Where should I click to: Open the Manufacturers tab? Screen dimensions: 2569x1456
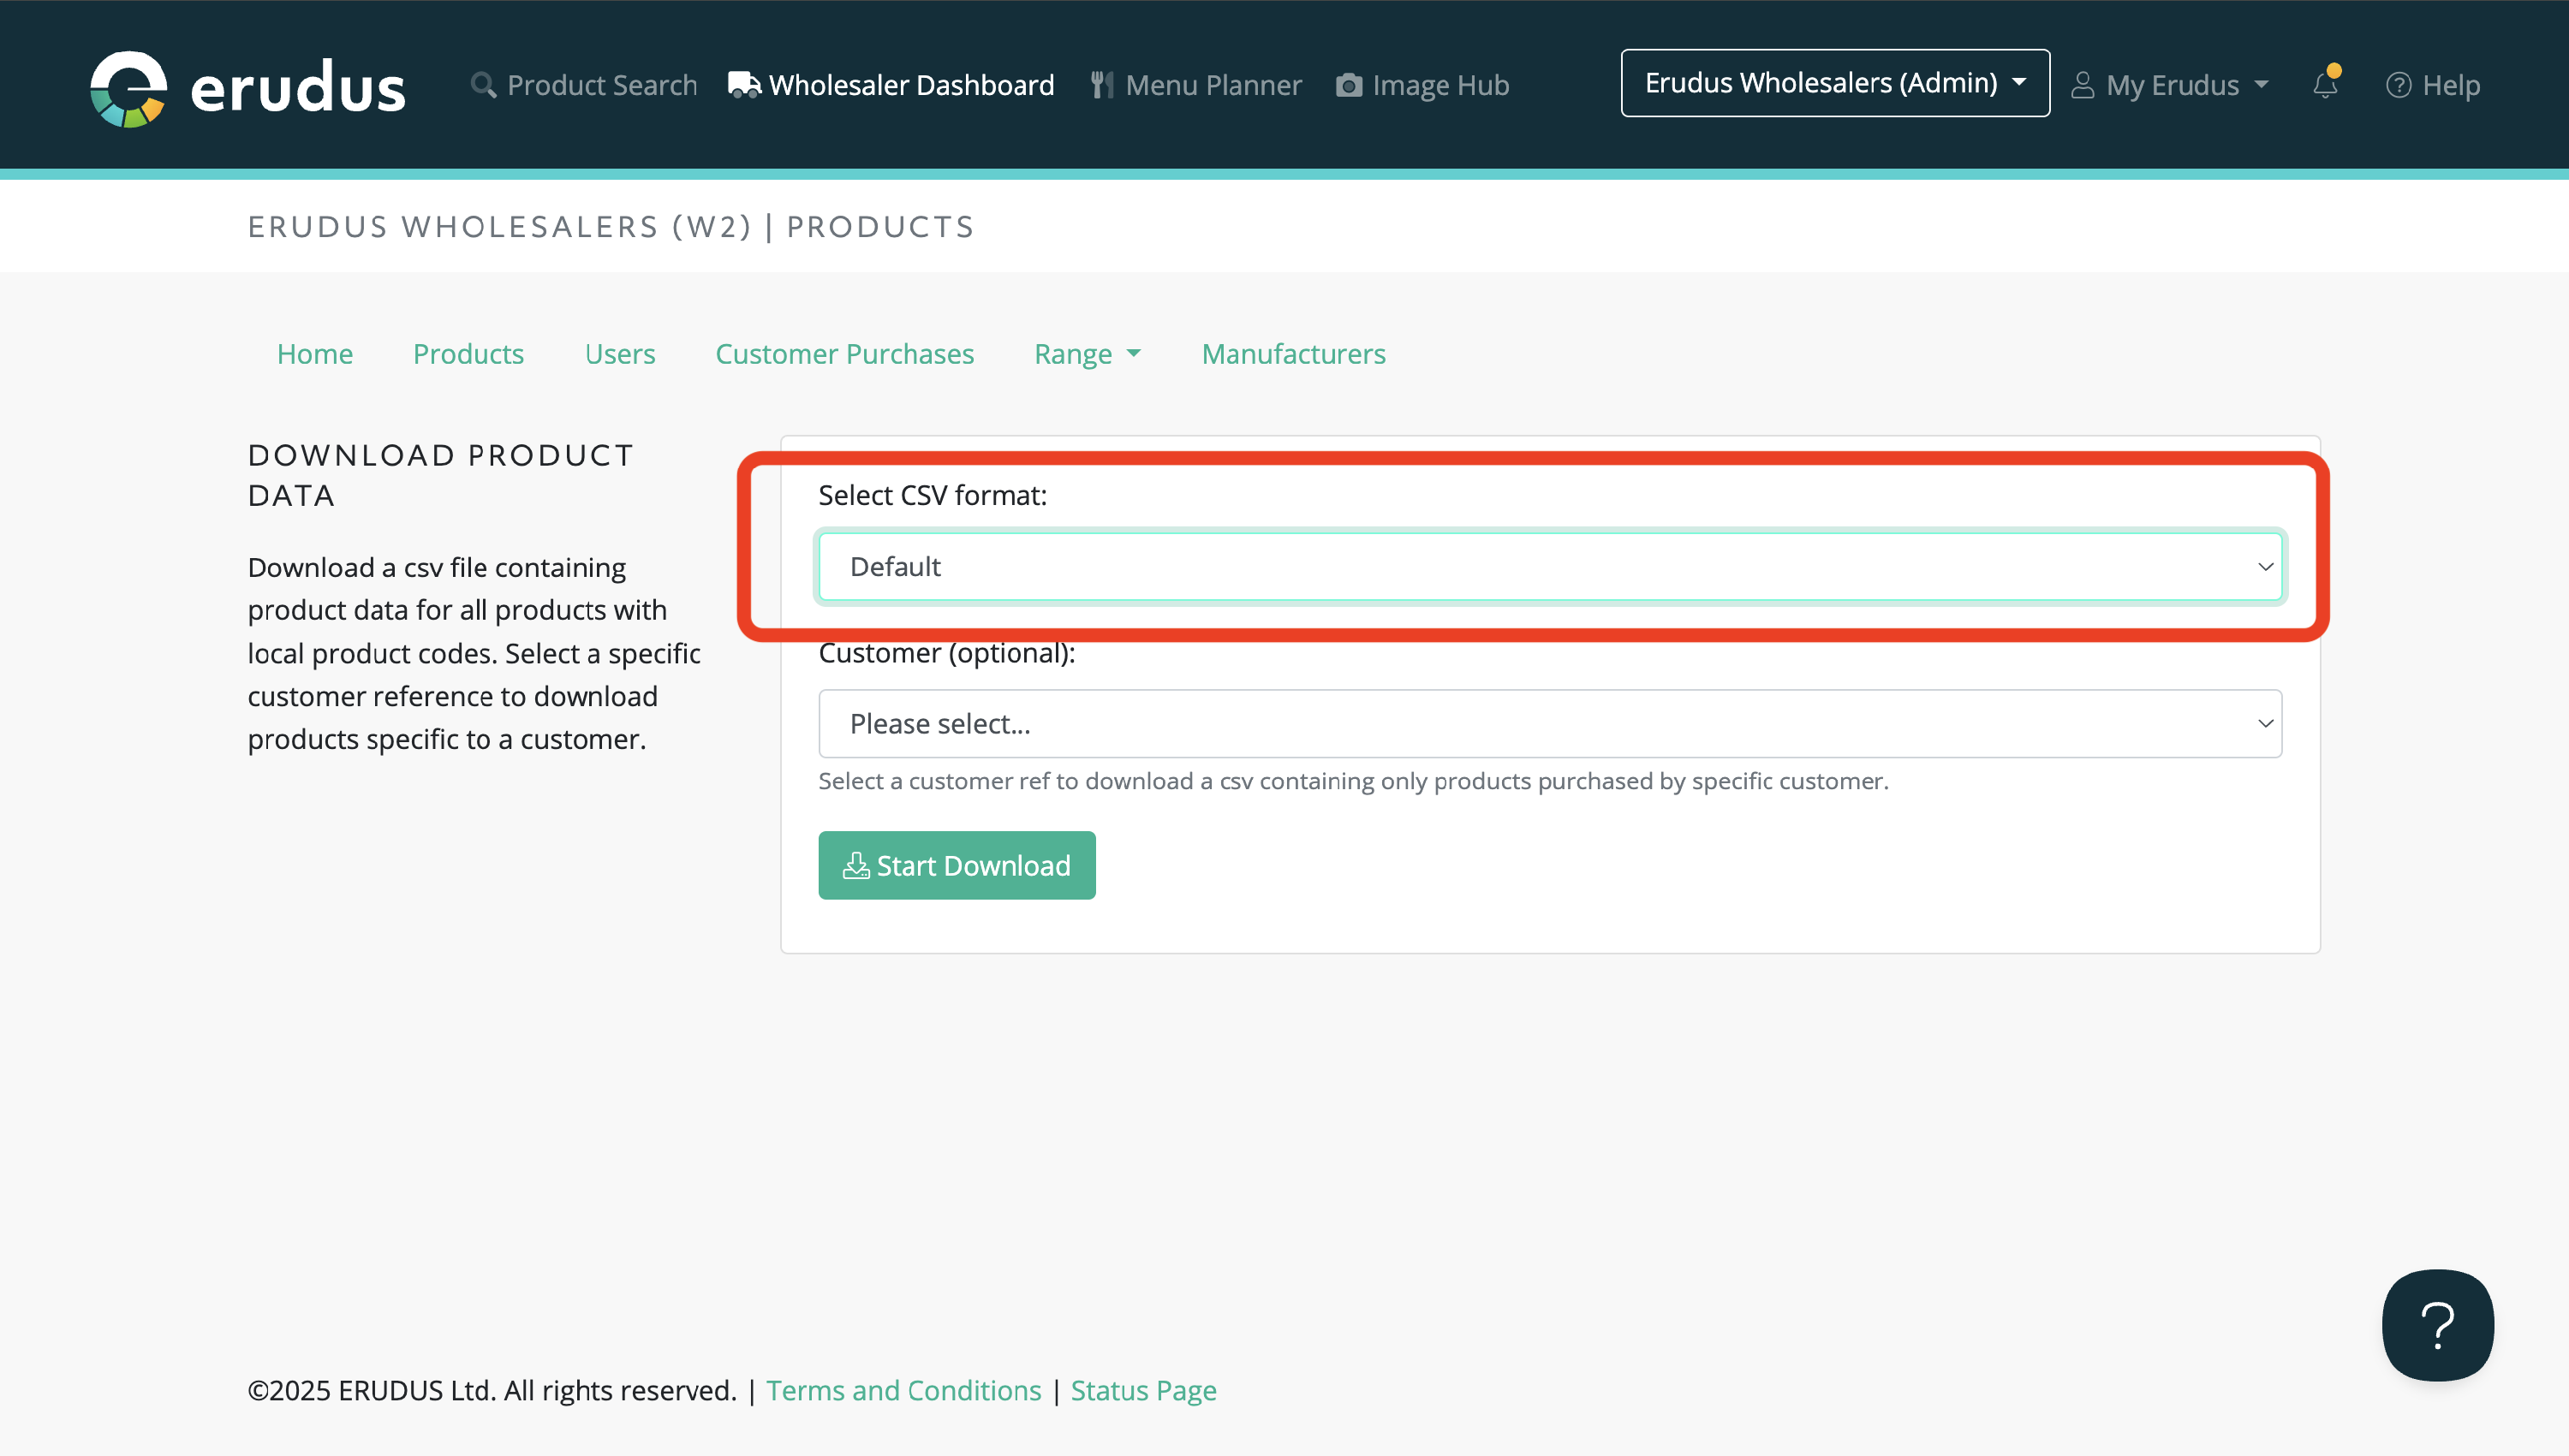tap(1292, 354)
